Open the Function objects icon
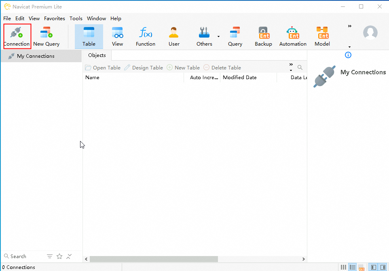 click(x=146, y=36)
